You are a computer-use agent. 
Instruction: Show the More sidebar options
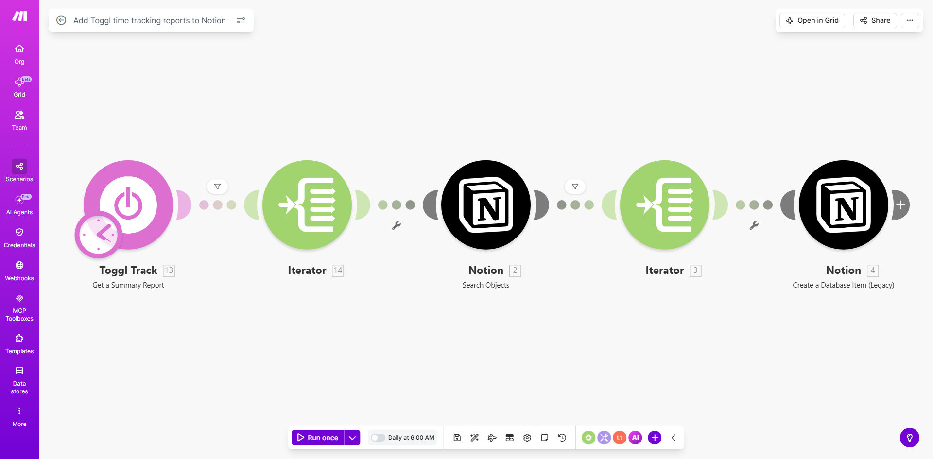[19, 416]
